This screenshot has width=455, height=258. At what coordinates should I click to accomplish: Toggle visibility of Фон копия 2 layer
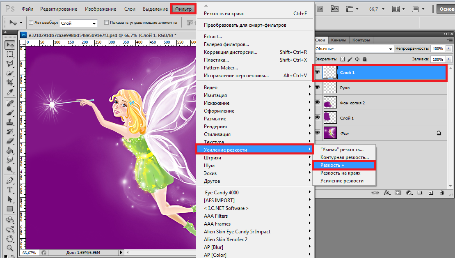(318, 102)
